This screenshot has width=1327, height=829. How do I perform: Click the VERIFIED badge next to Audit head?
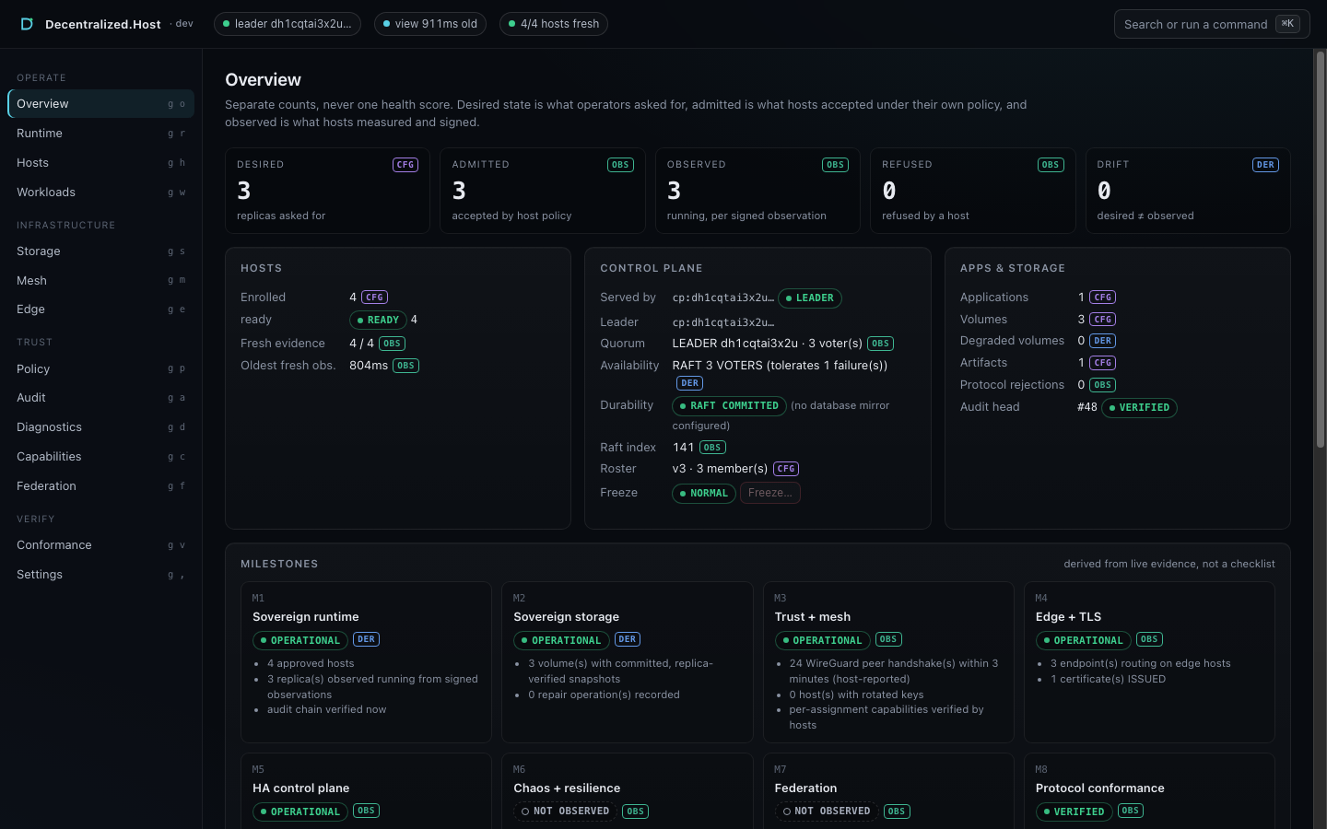coord(1139,408)
